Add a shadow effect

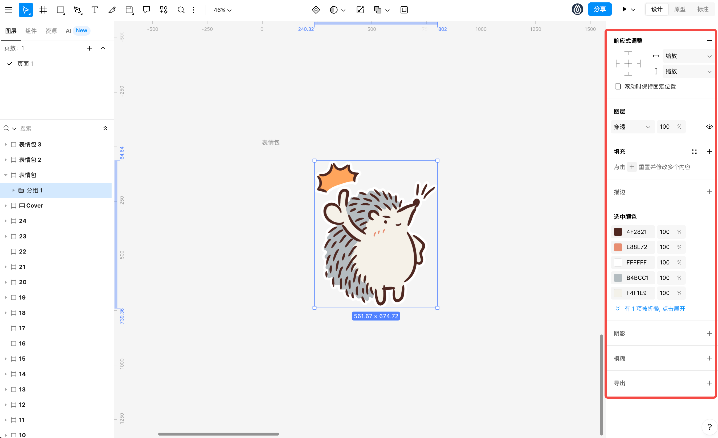click(x=709, y=333)
